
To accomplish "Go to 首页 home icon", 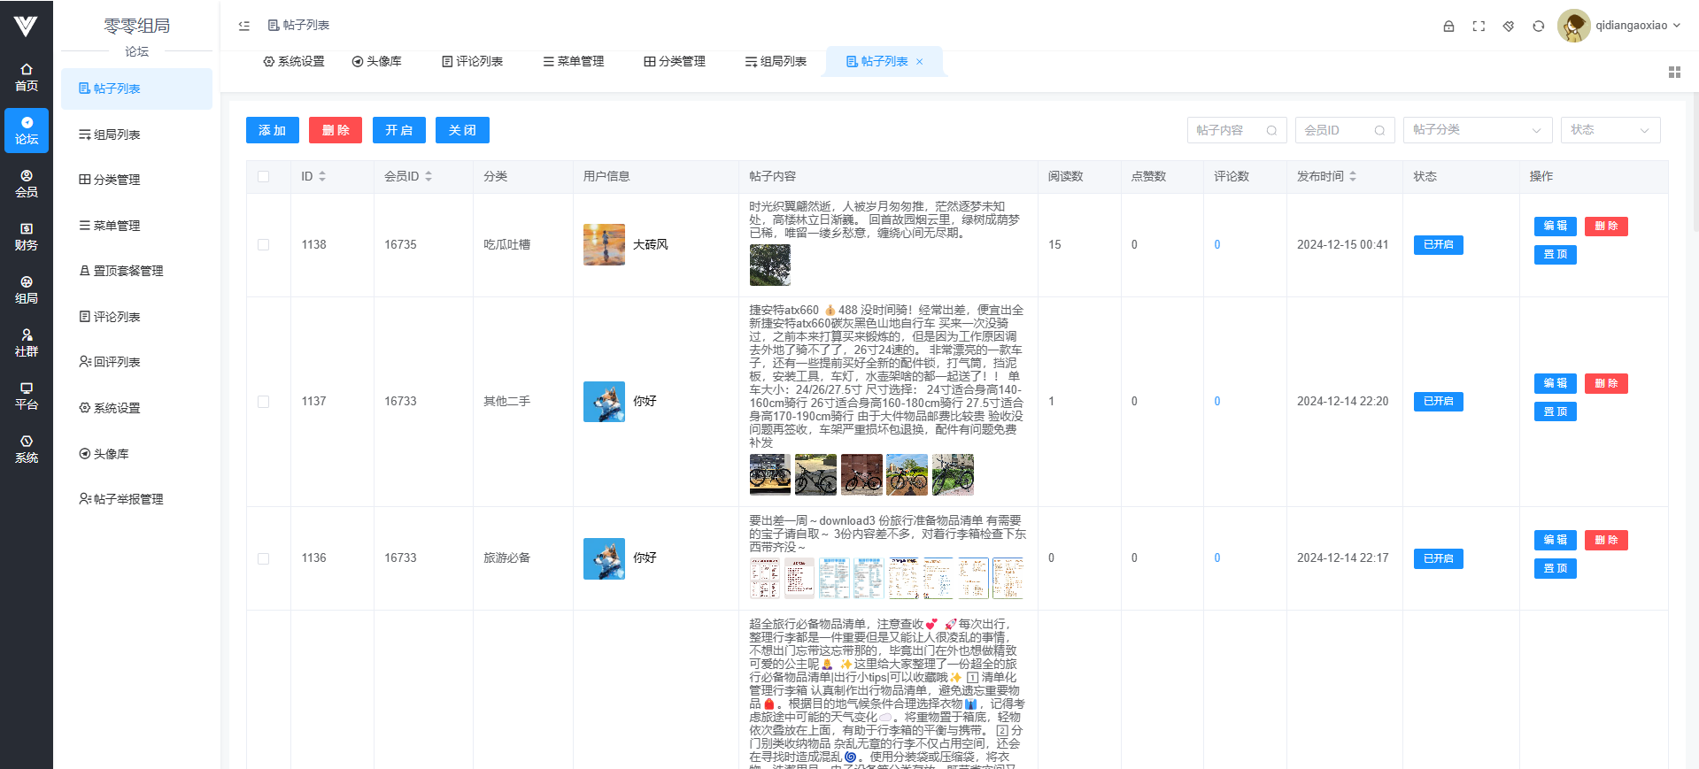I will pos(27,78).
